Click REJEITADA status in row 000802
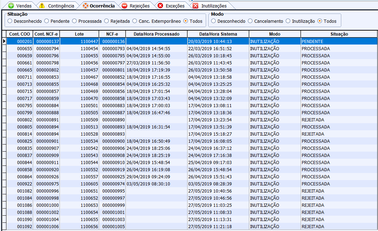378x231 pixels. [339, 120]
